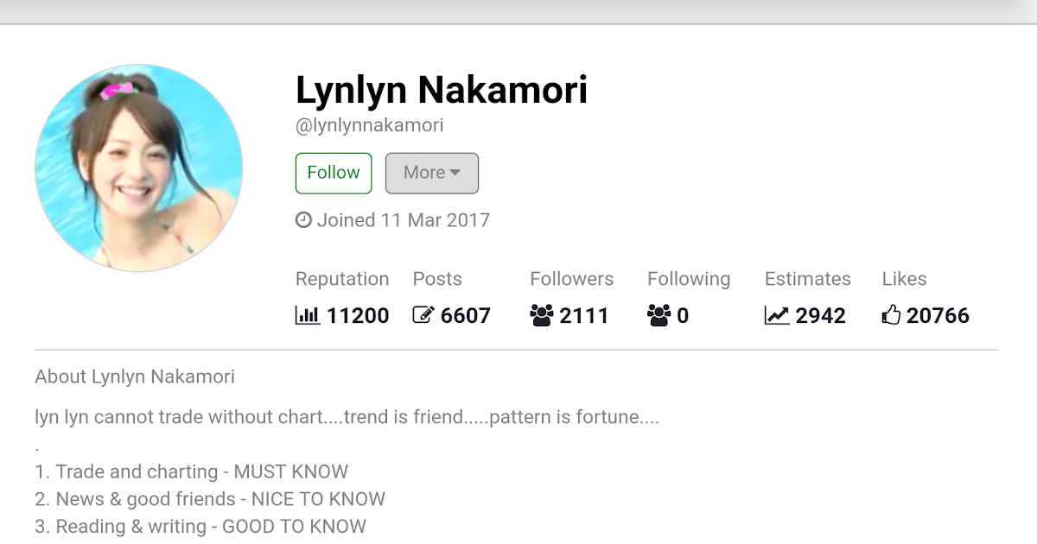Screen dimensions: 1037x544
Task: Click the Estimates line chart icon
Action: pos(777,316)
